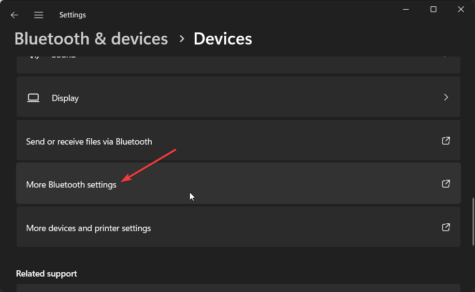This screenshot has width=475, height=292.
Task: Click the vertical scrollbar thumb
Action: 473,221
